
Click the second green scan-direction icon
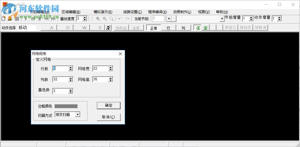tap(205, 28)
